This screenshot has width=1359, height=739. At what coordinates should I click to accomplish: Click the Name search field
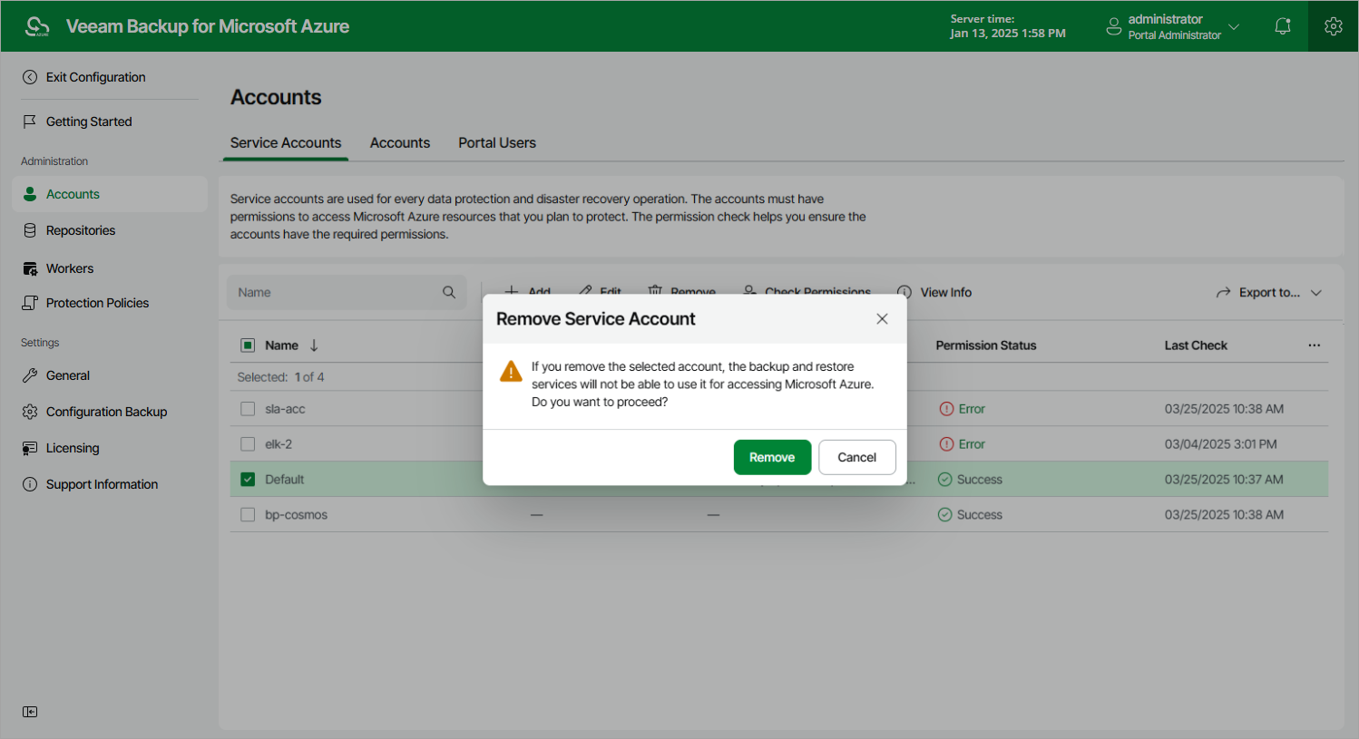pos(347,292)
